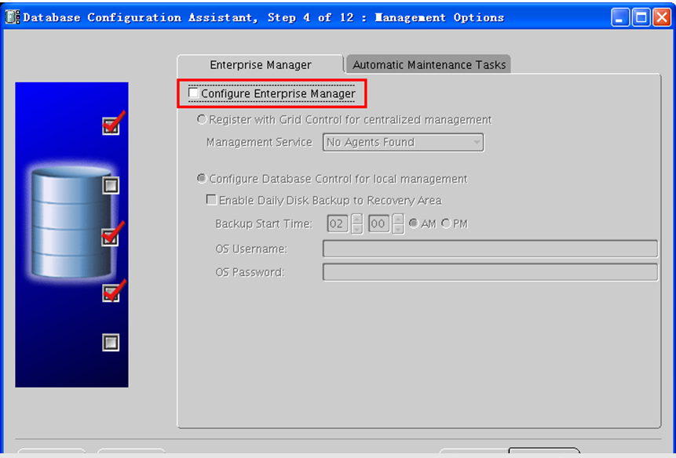Click the 'OS Username:' label

pos(251,249)
